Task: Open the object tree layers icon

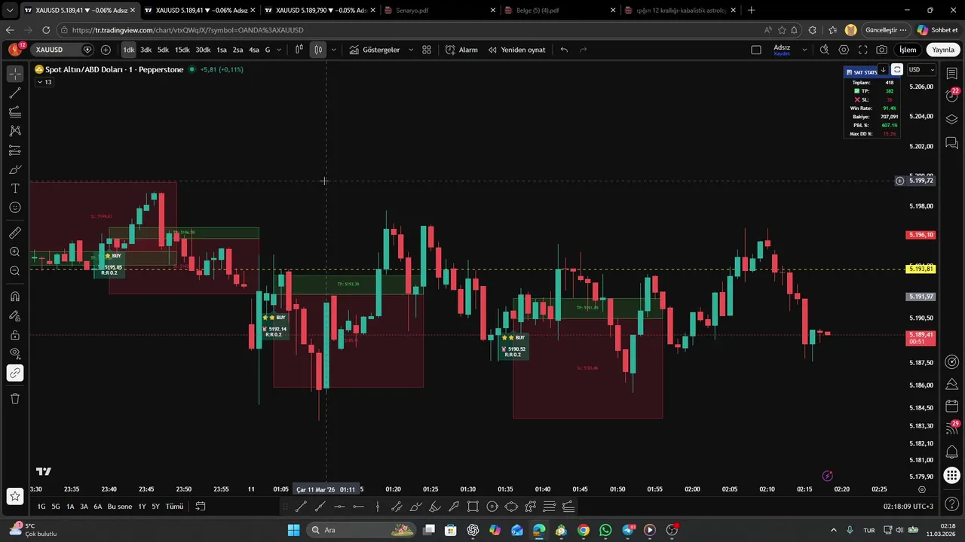Action: point(951,120)
